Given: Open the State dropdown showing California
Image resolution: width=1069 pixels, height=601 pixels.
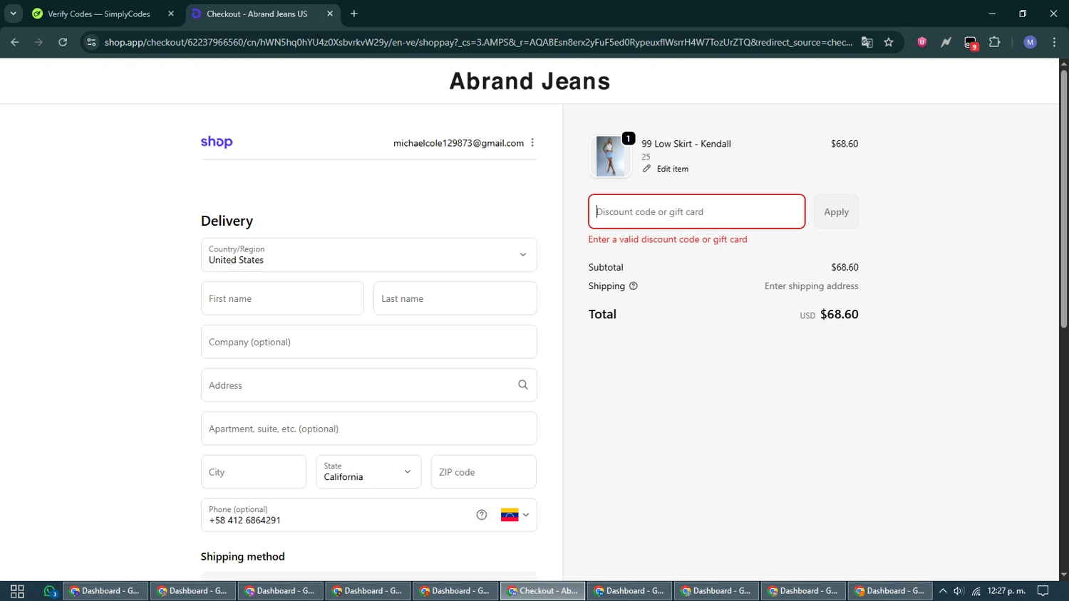Looking at the screenshot, I should 368,471.
